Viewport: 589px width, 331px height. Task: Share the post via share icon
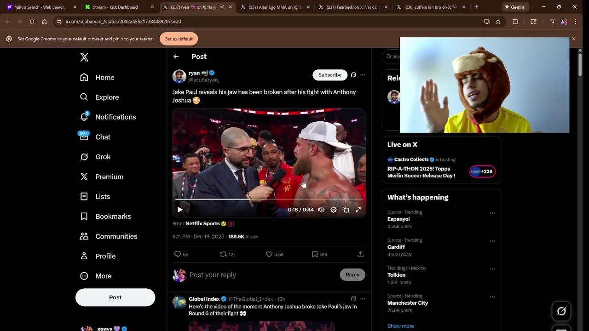361,254
